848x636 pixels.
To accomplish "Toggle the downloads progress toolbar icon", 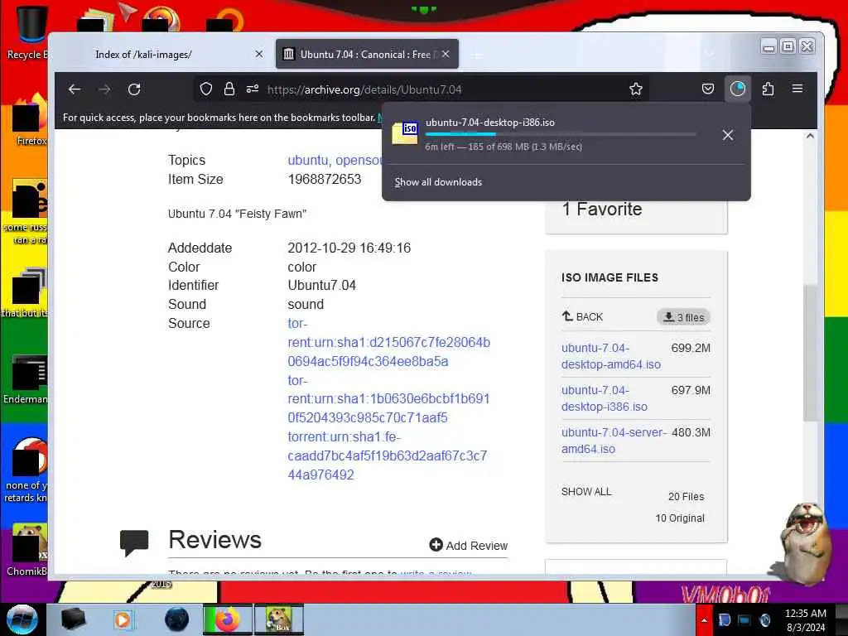I will coord(738,89).
